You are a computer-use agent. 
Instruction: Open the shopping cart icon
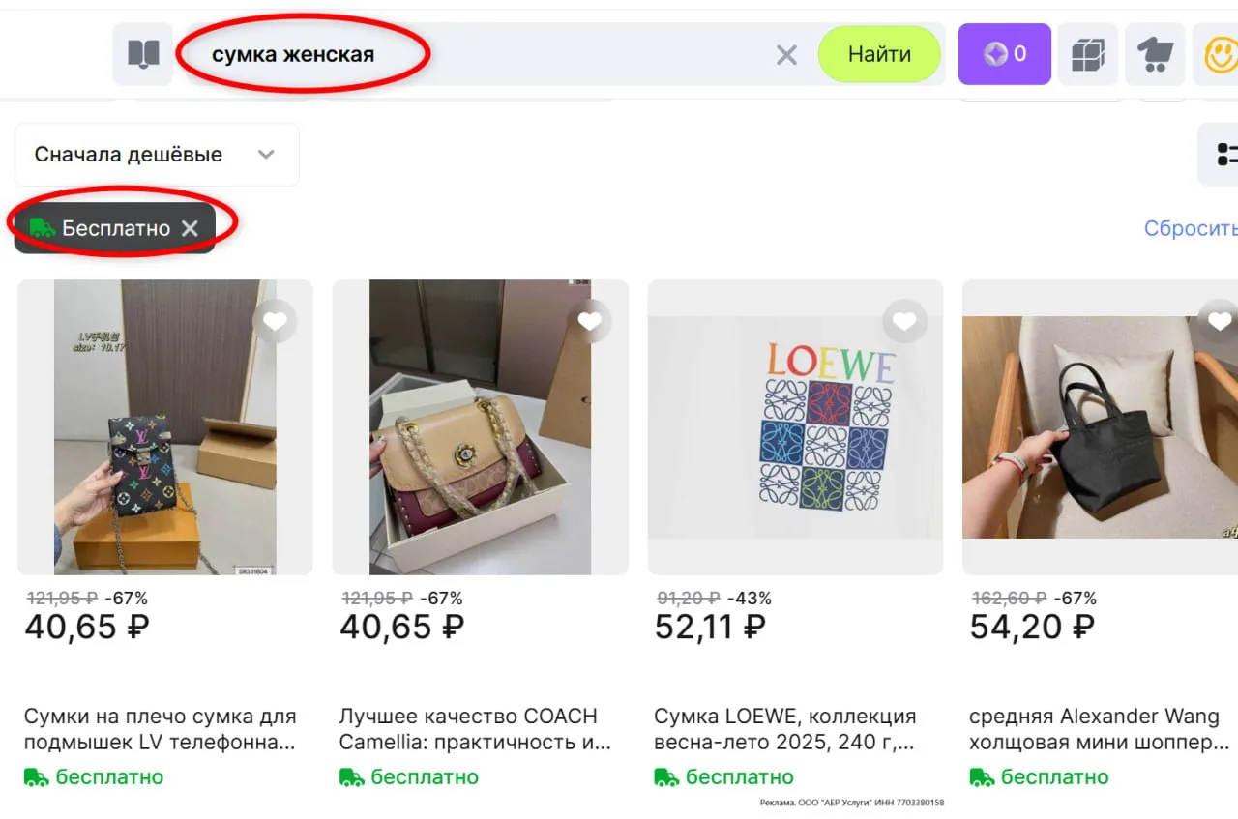click(x=1155, y=54)
